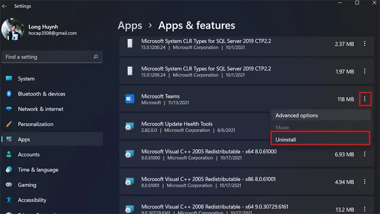Open options for Visual C++ 2005 x64

[364, 154]
